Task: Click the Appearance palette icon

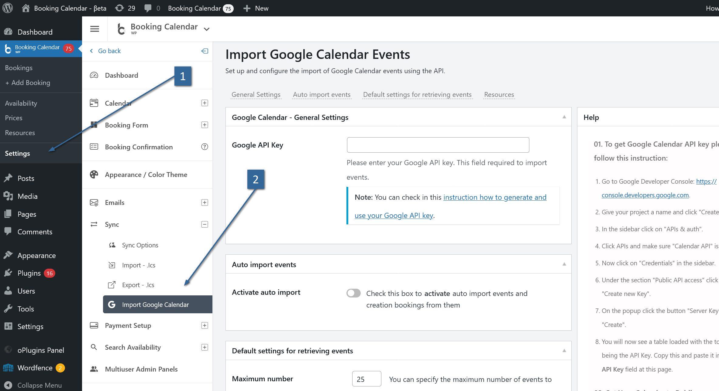Action: [x=94, y=175]
